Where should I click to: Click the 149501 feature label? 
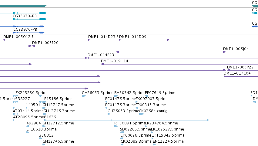pos(33,105)
